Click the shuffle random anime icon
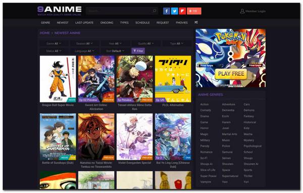303x193 pixels. pos(196,22)
